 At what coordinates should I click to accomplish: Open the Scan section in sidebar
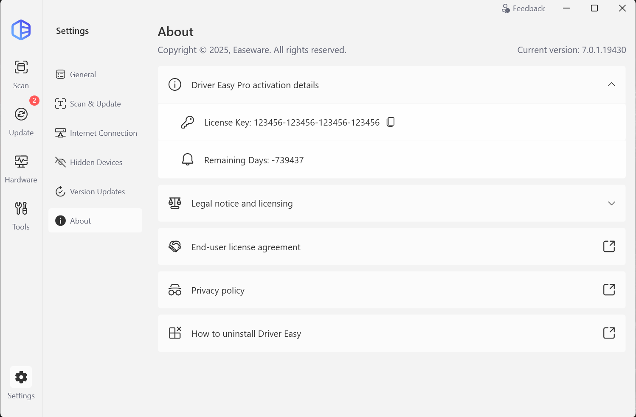tap(21, 75)
